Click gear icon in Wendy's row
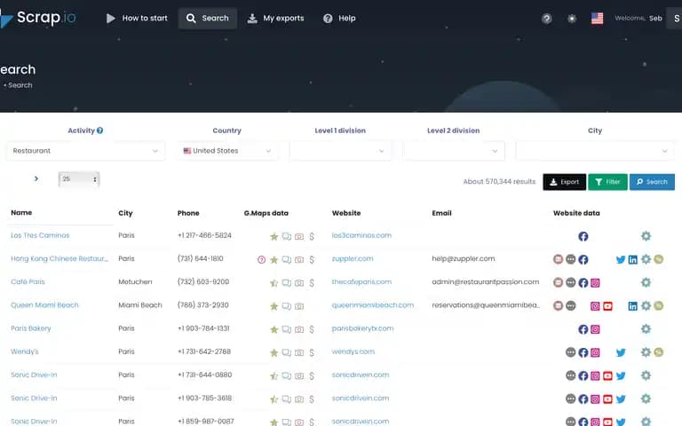Viewport: 682px width, 426px height. click(646, 352)
